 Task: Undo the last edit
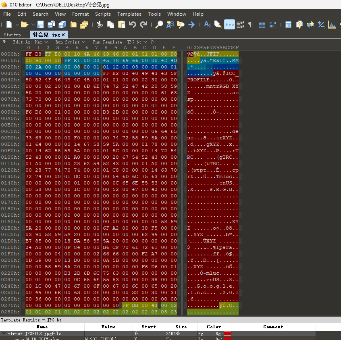coord(133,25)
